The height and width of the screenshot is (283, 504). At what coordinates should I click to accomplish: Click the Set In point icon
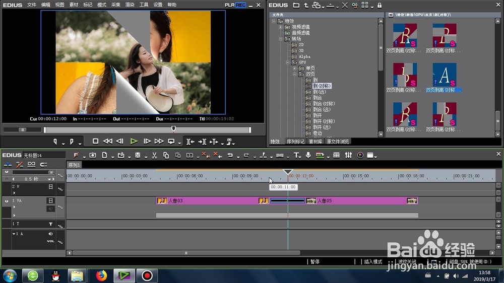click(55, 141)
